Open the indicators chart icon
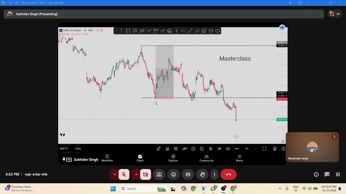The image size is (346, 194). click(167, 149)
